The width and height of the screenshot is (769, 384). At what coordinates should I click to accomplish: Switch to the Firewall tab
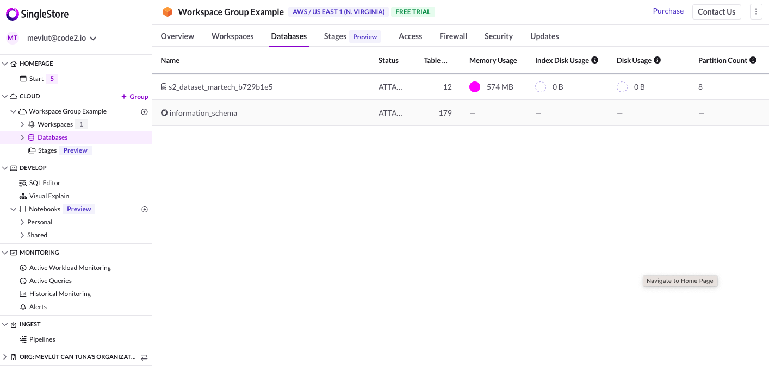(x=453, y=36)
